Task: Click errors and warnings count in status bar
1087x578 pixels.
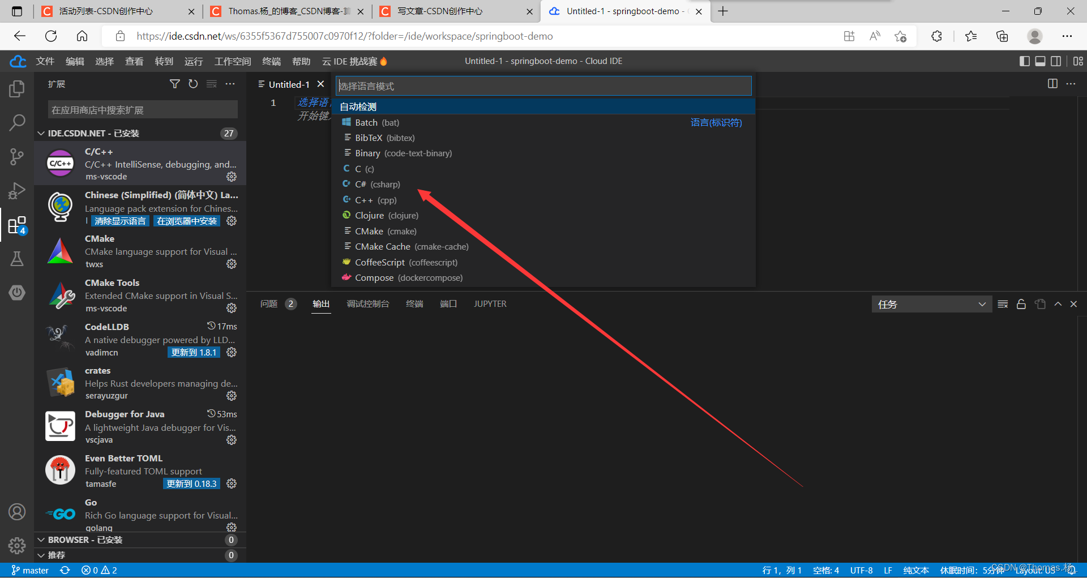Action: [99, 570]
